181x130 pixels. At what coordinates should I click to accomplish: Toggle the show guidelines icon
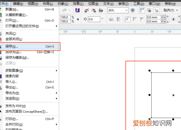[x=156, y=10]
